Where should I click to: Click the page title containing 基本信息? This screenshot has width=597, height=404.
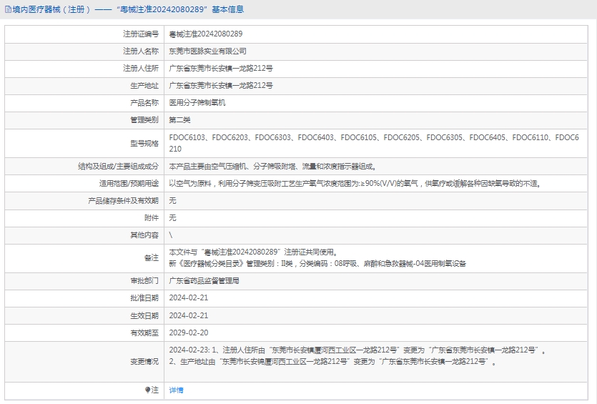pyautogui.click(x=129, y=9)
